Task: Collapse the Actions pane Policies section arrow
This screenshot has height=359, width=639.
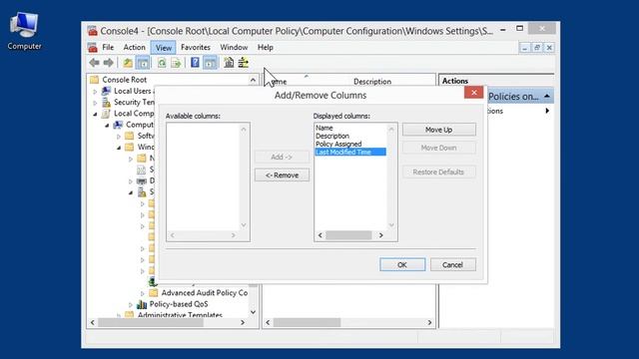Action: tap(547, 96)
